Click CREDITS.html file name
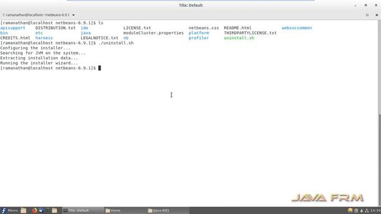The width and height of the screenshot is (381, 214). coord(15,38)
